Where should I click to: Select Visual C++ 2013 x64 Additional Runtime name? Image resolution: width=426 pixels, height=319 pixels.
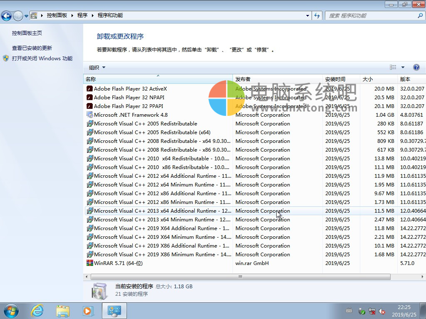click(163, 211)
